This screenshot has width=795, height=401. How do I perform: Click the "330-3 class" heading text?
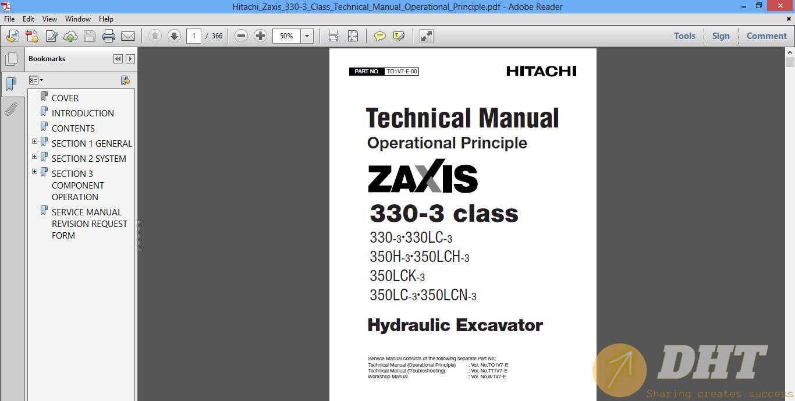pyautogui.click(x=444, y=214)
